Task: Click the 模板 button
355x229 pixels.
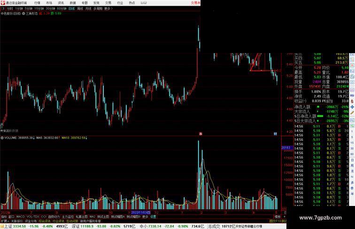Action: [x=278, y=217]
